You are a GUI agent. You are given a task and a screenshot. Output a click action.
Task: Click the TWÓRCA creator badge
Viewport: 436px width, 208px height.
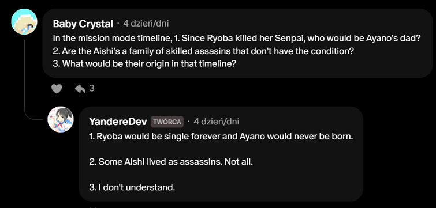pyautogui.click(x=167, y=122)
